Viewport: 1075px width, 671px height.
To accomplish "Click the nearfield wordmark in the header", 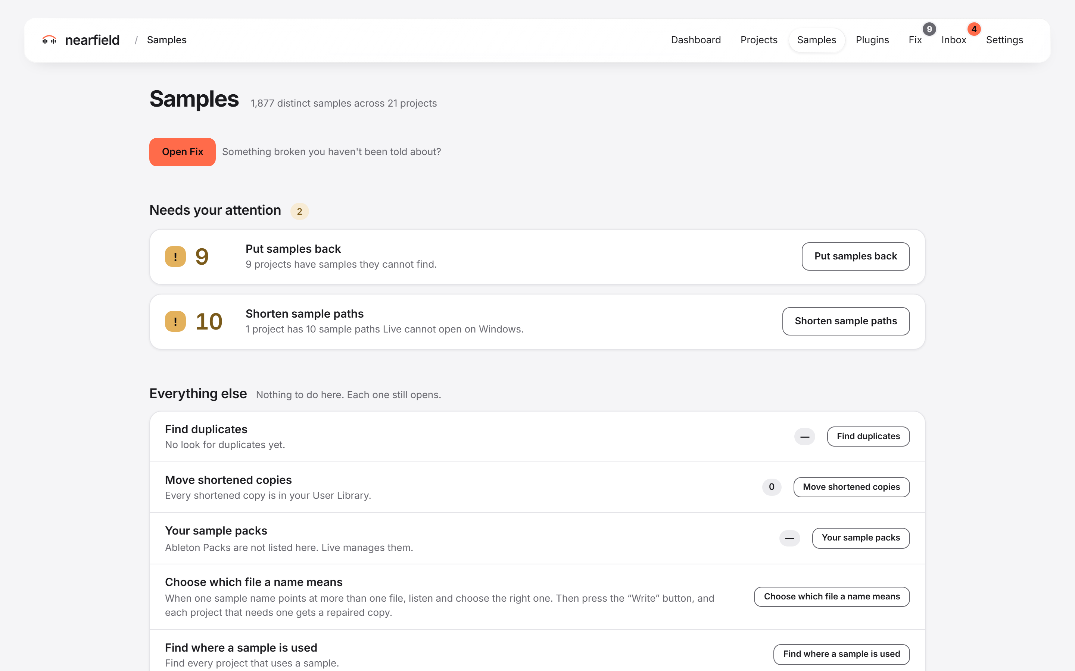I will (92, 40).
